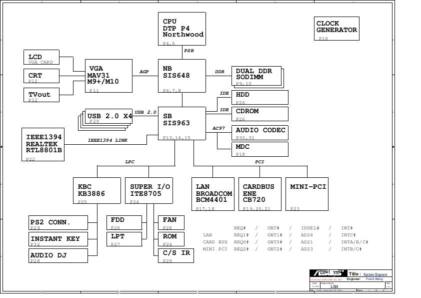
Task: Click the C/S IR block
Action: tap(176, 256)
